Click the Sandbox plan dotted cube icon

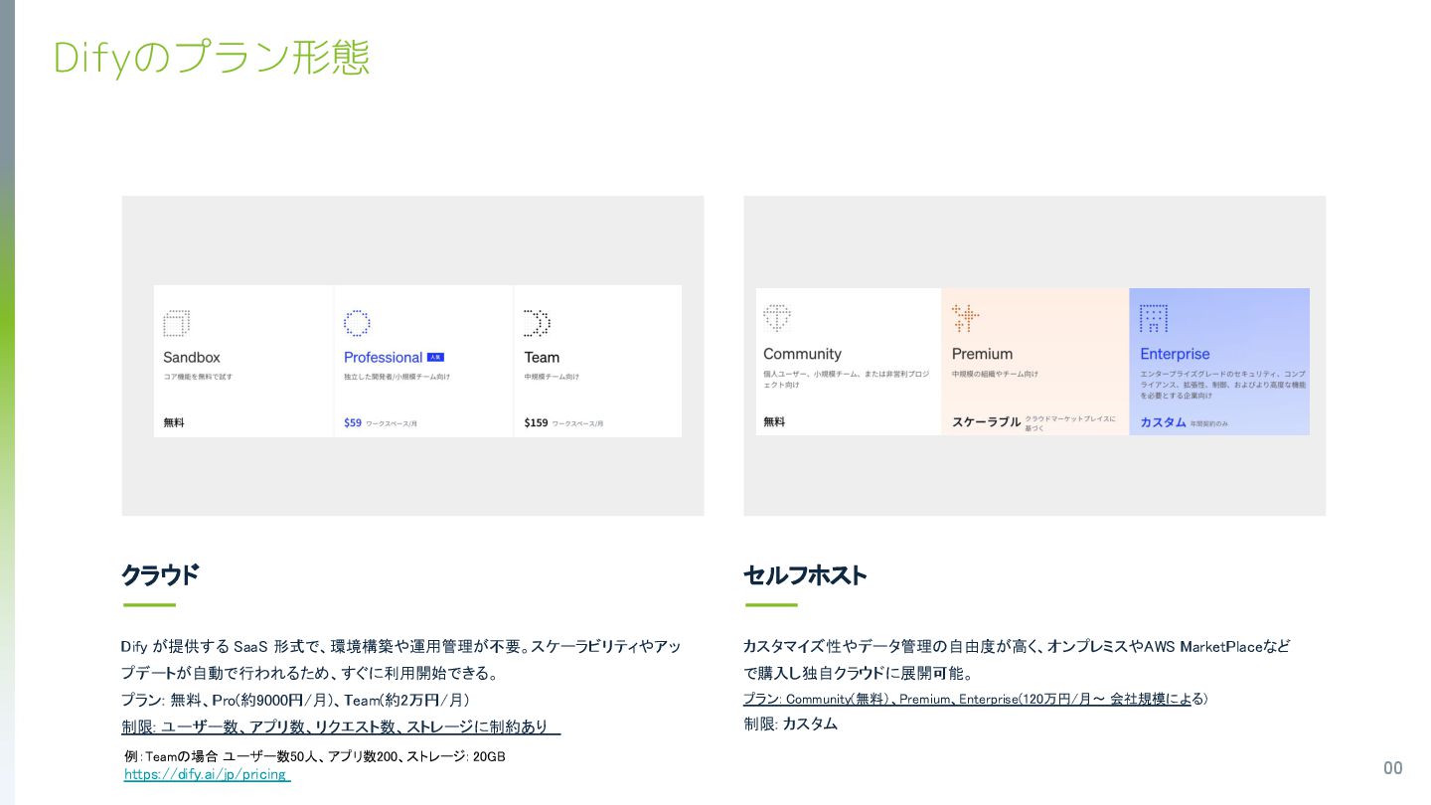click(x=176, y=324)
